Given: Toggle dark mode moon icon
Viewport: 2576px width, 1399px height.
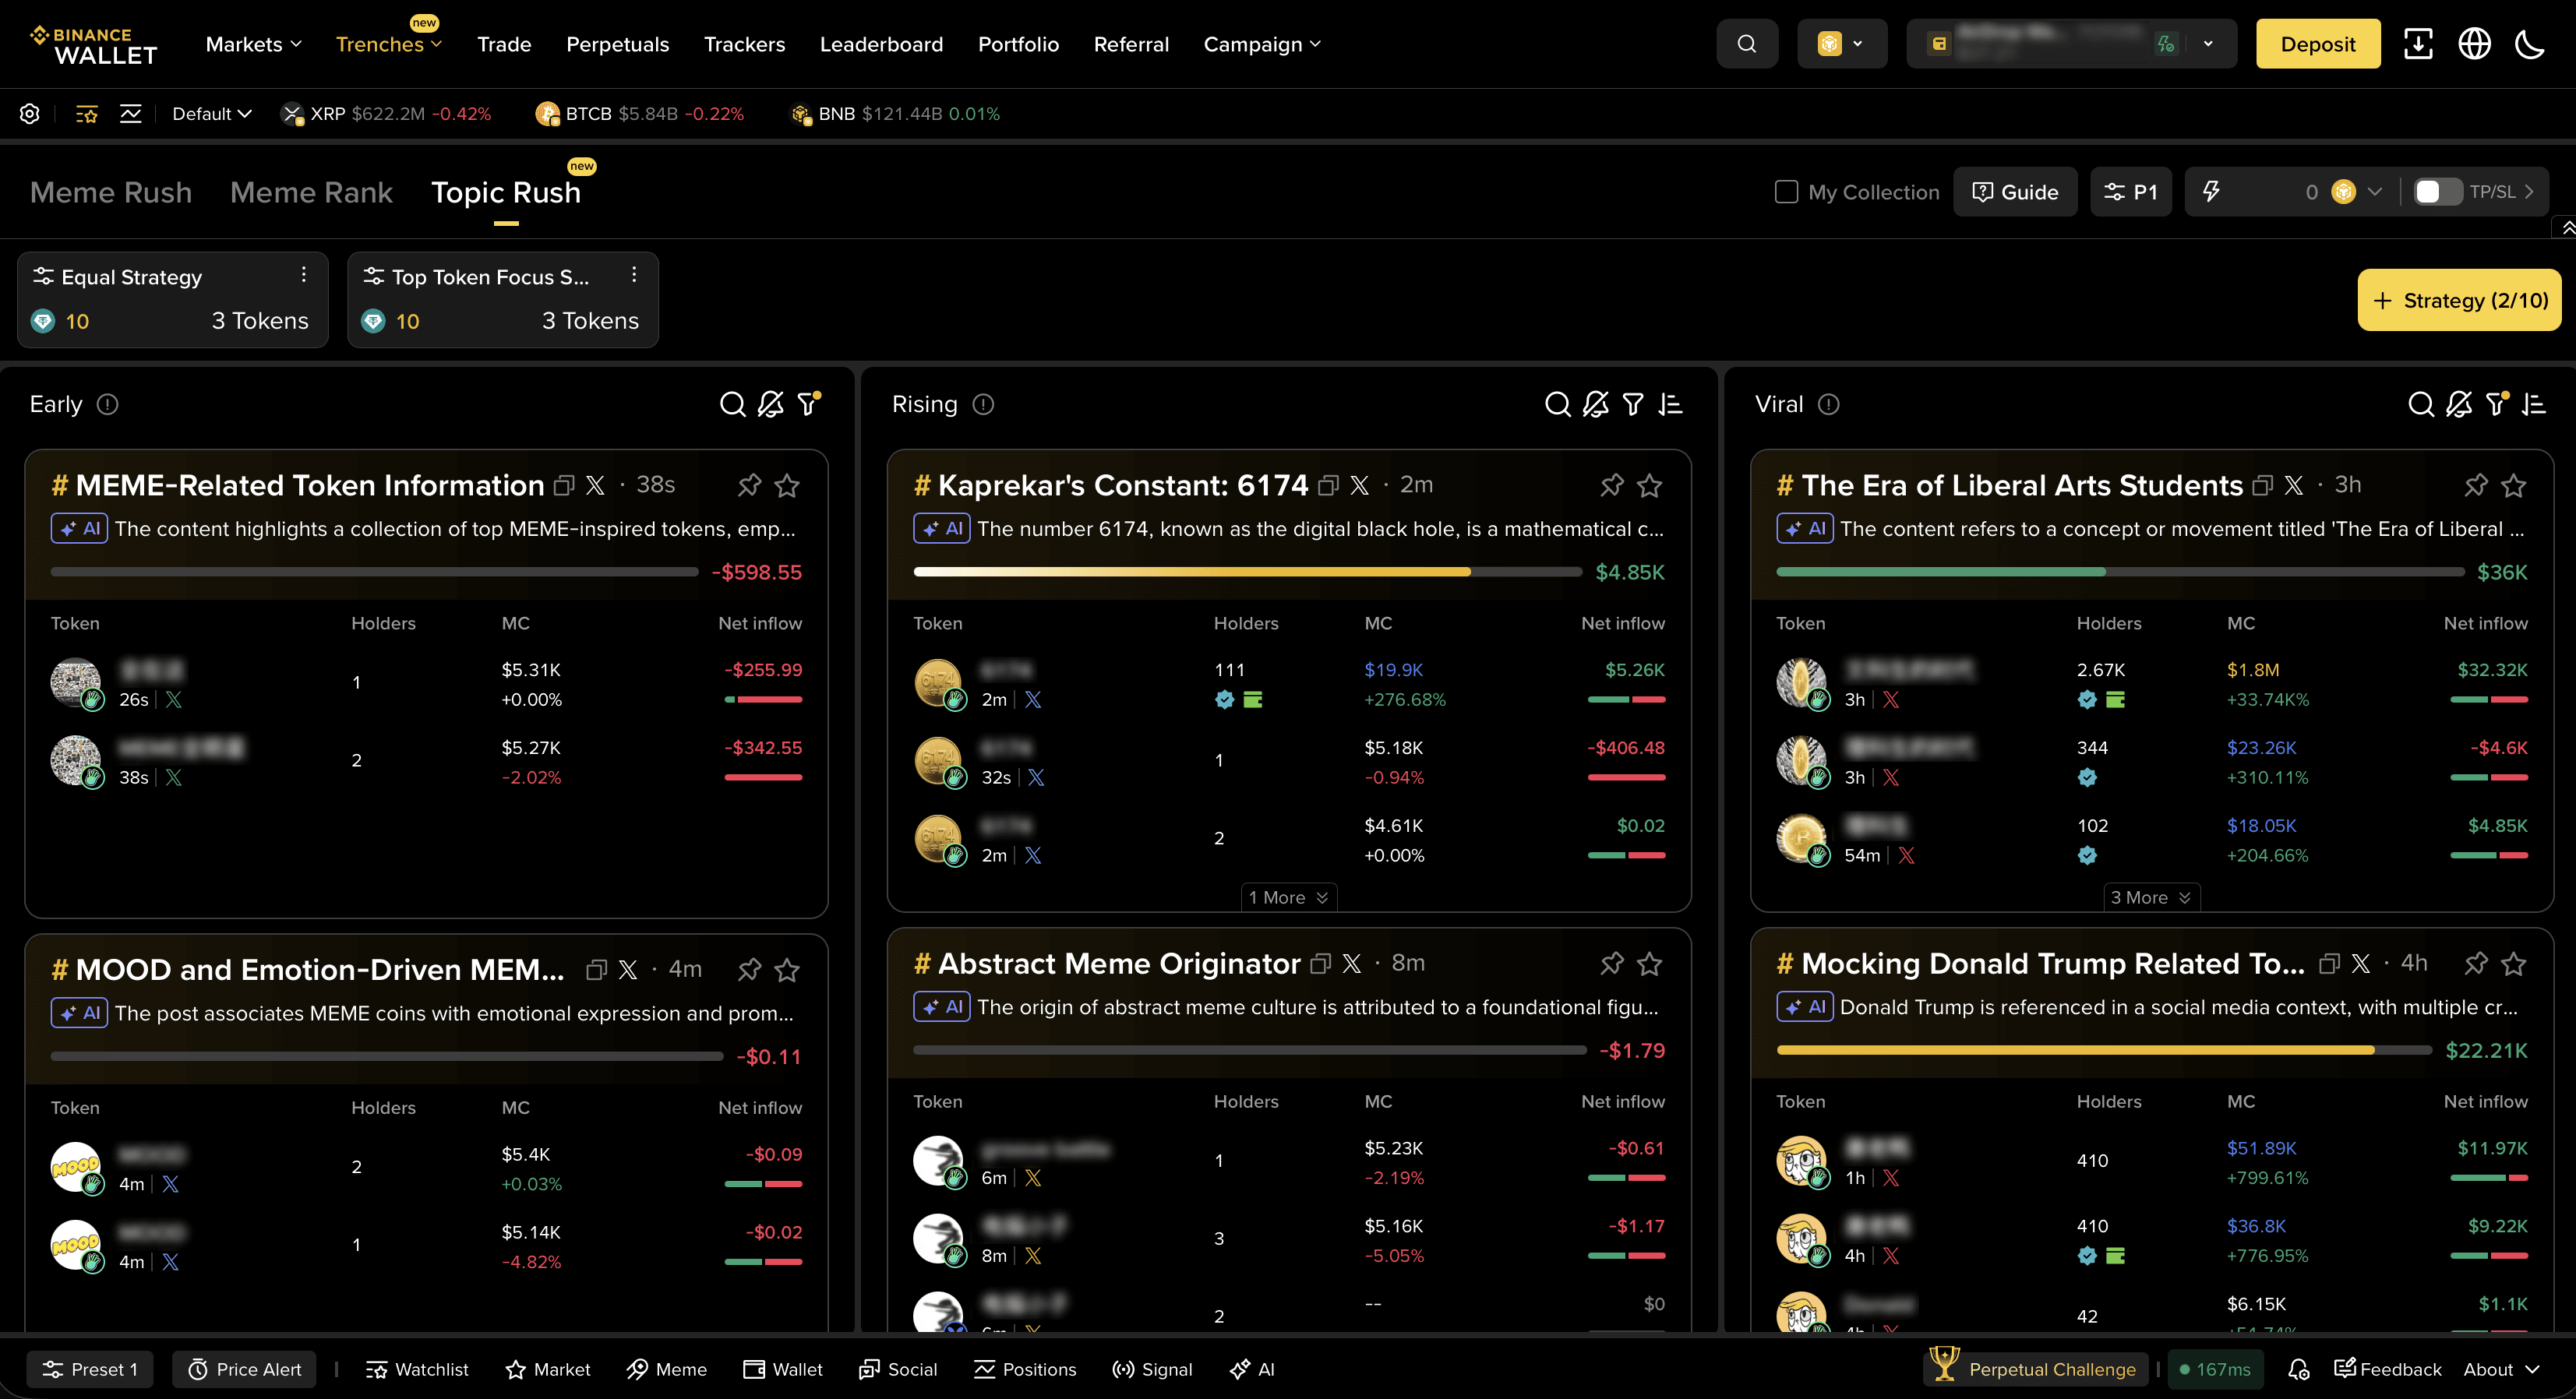Looking at the screenshot, I should 2529,44.
